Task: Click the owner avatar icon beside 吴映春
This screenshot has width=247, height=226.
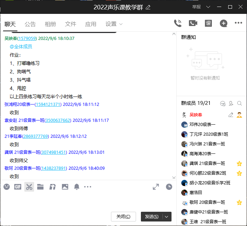Action: [239, 115]
